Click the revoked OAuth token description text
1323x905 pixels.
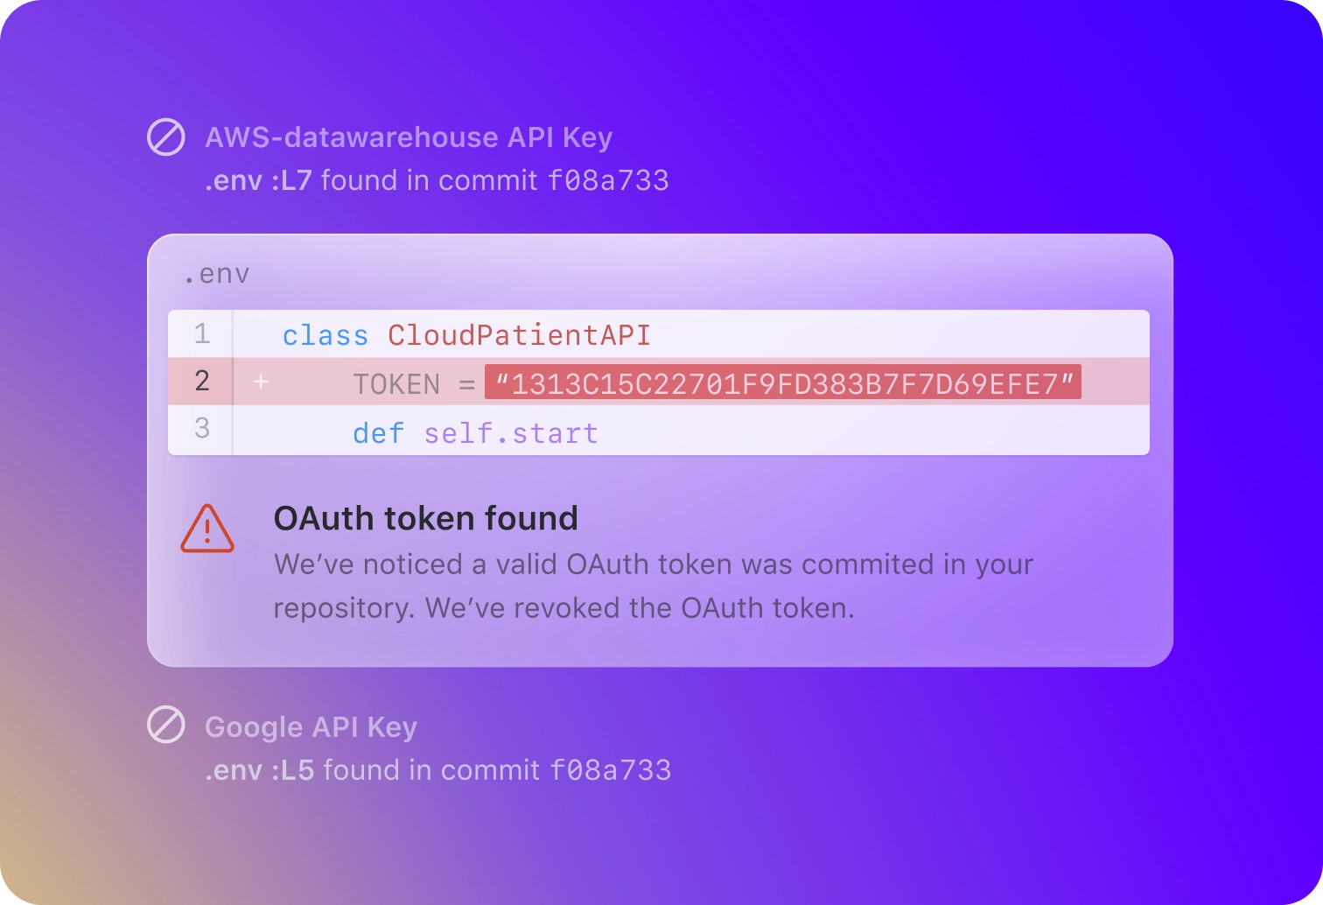click(x=653, y=586)
